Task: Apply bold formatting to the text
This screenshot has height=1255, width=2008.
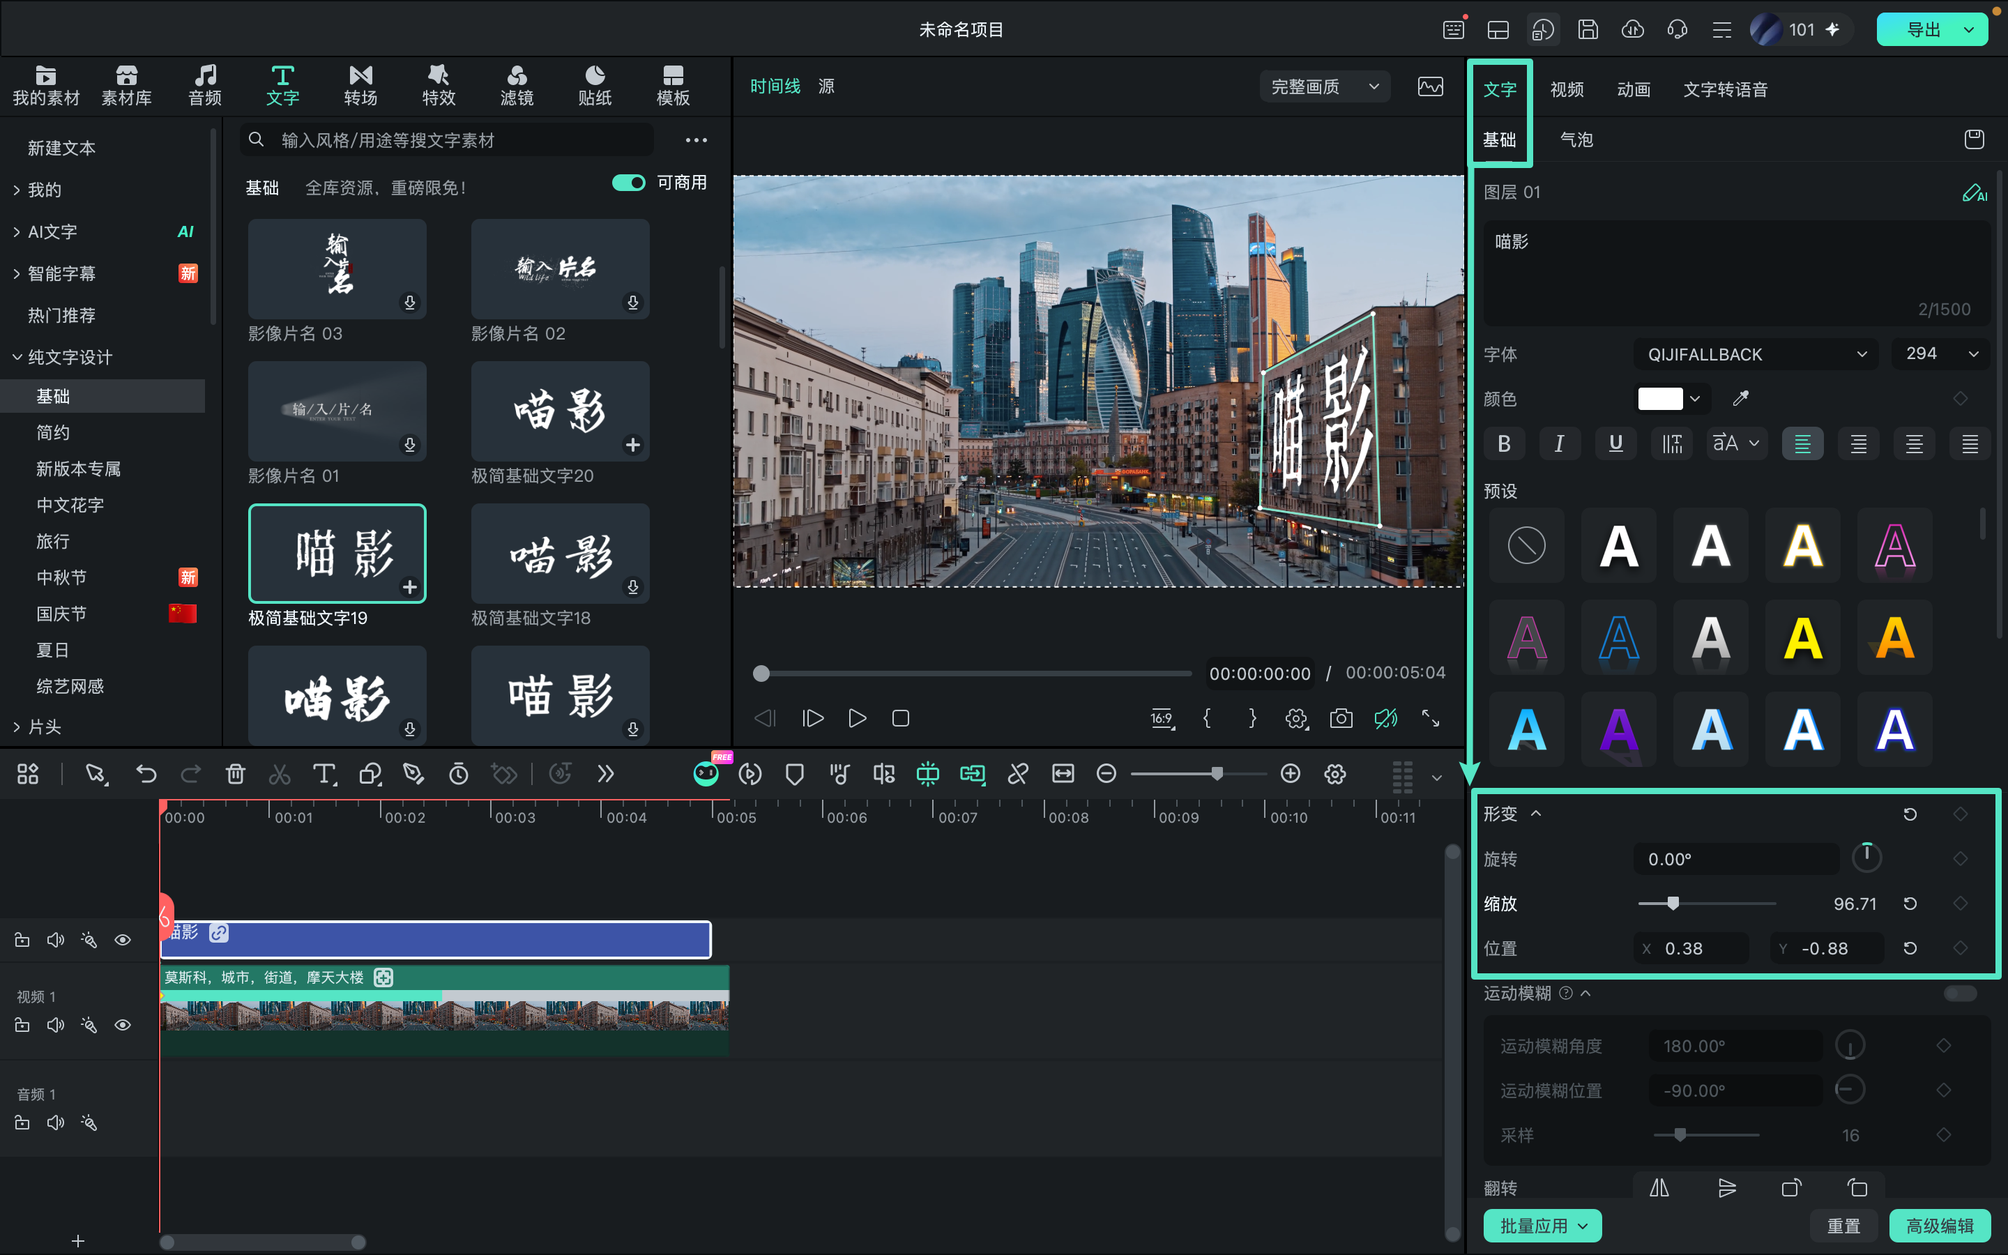Action: 1503,443
